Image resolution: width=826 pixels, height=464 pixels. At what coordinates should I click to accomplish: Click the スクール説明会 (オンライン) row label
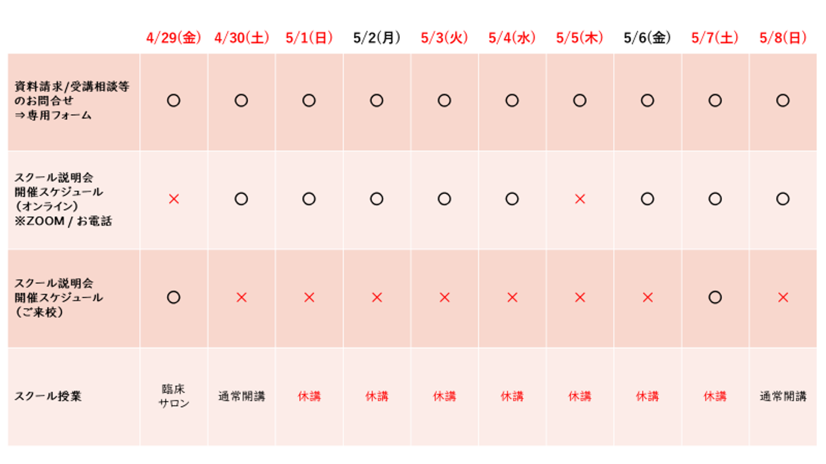[63, 199]
